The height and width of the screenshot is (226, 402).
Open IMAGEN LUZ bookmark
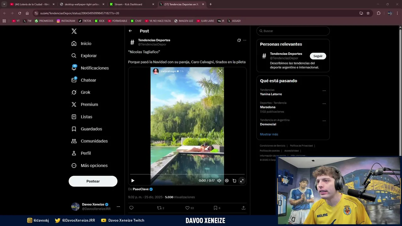click(x=184, y=21)
